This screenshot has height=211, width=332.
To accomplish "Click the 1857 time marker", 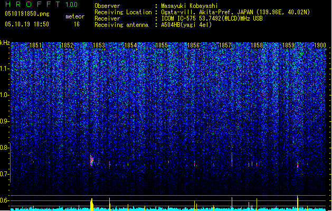I will [x=225, y=45].
